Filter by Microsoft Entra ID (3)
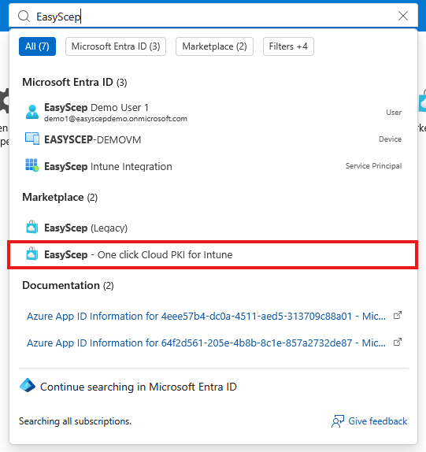Image resolution: width=426 pixels, height=452 pixels. click(x=116, y=46)
